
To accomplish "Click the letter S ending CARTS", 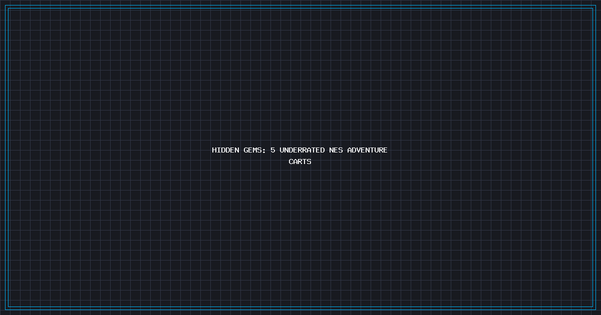I will [x=309, y=161].
